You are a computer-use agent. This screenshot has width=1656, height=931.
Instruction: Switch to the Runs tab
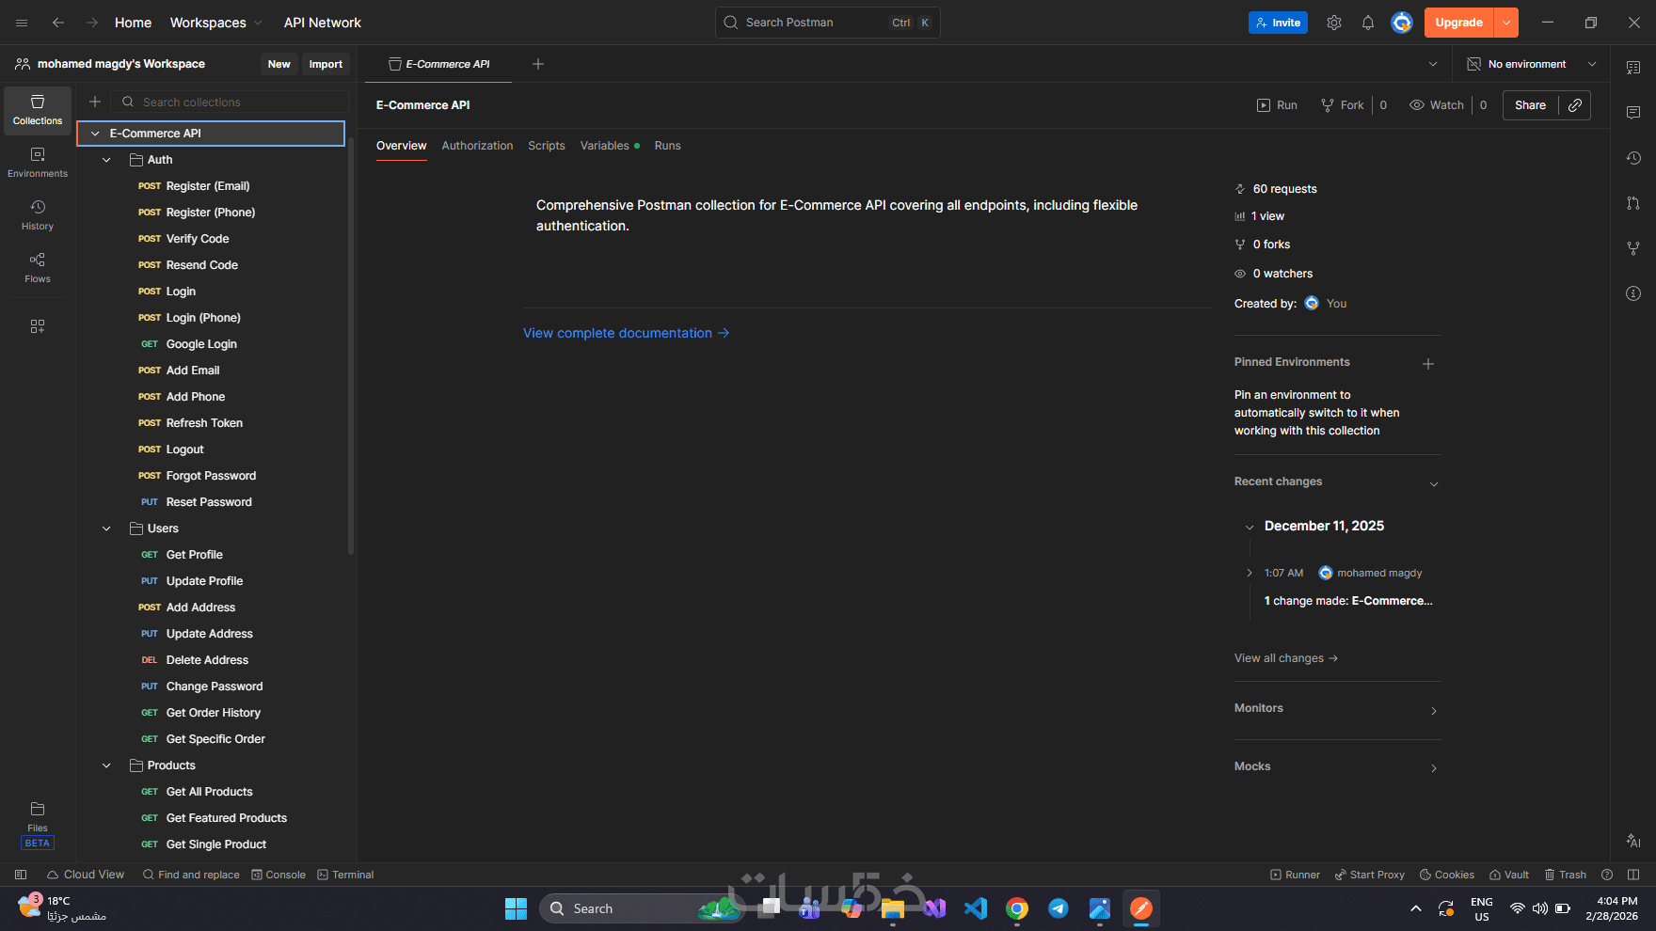(667, 146)
